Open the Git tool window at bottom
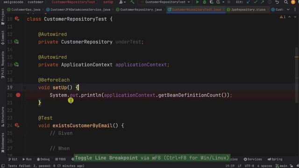This screenshot has width=299, height=168. 13,159
